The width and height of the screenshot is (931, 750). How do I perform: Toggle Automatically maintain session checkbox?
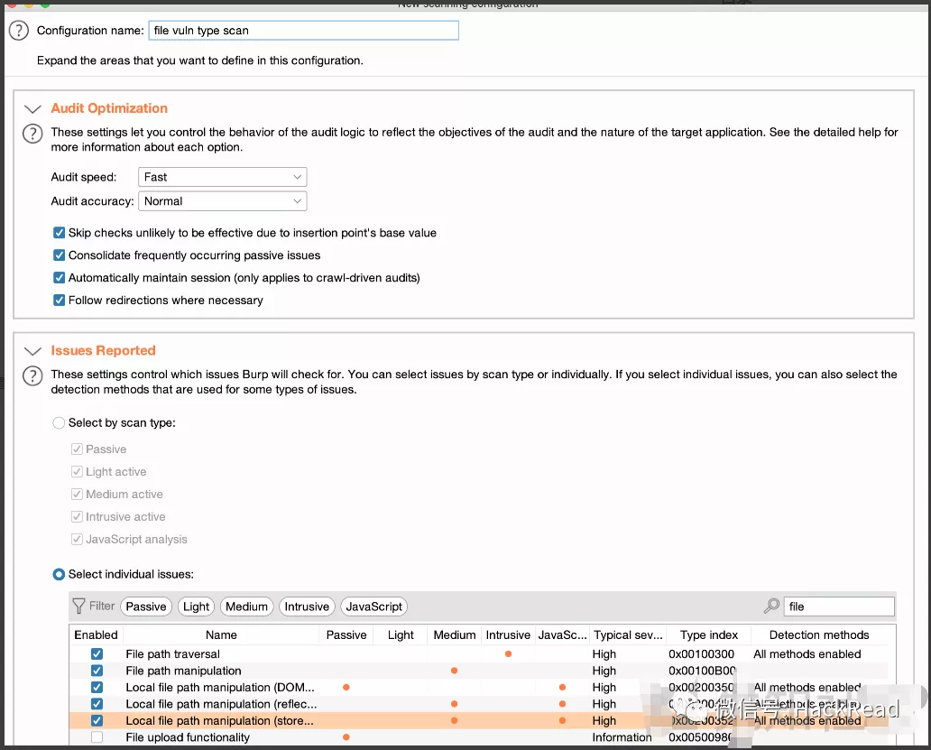pyautogui.click(x=59, y=278)
